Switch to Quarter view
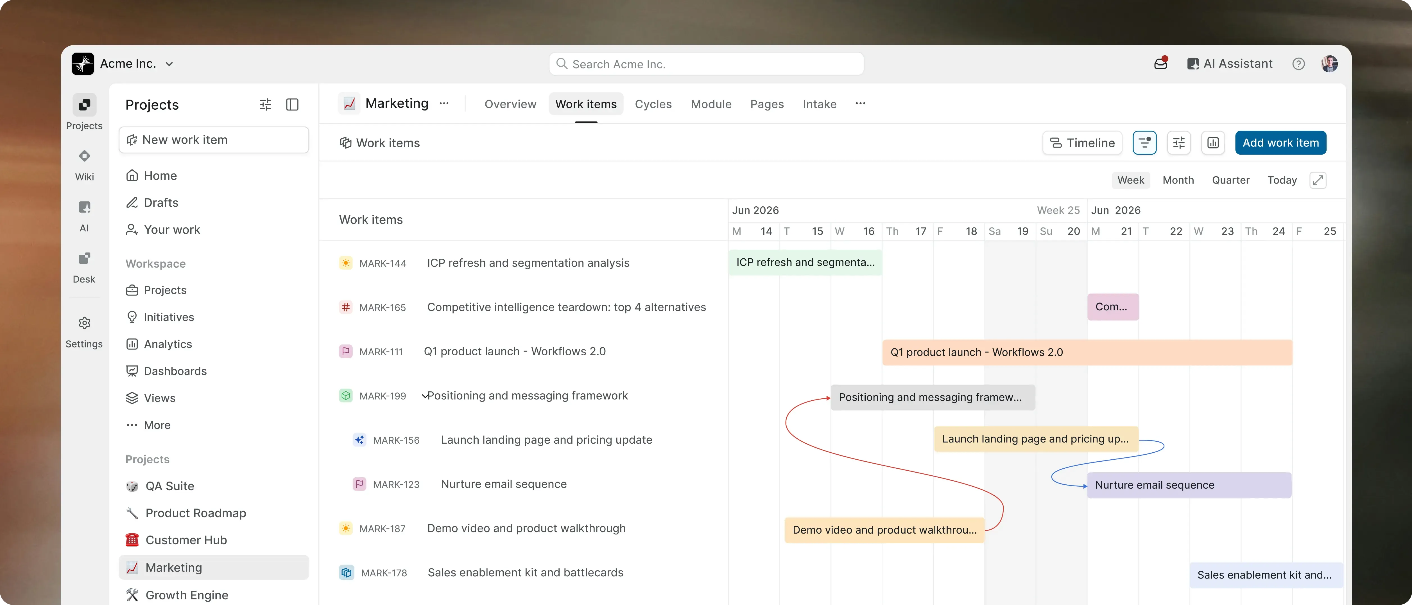Image resolution: width=1412 pixels, height=605 pixels. coord(1230,180)
